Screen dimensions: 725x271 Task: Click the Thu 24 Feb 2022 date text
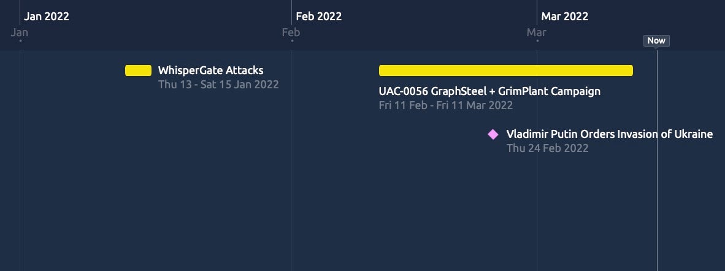[x=547, y=148]
